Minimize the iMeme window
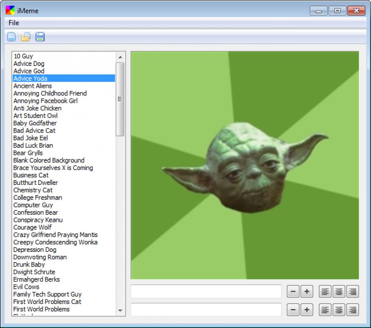371x328 pixels. point(319,11)
